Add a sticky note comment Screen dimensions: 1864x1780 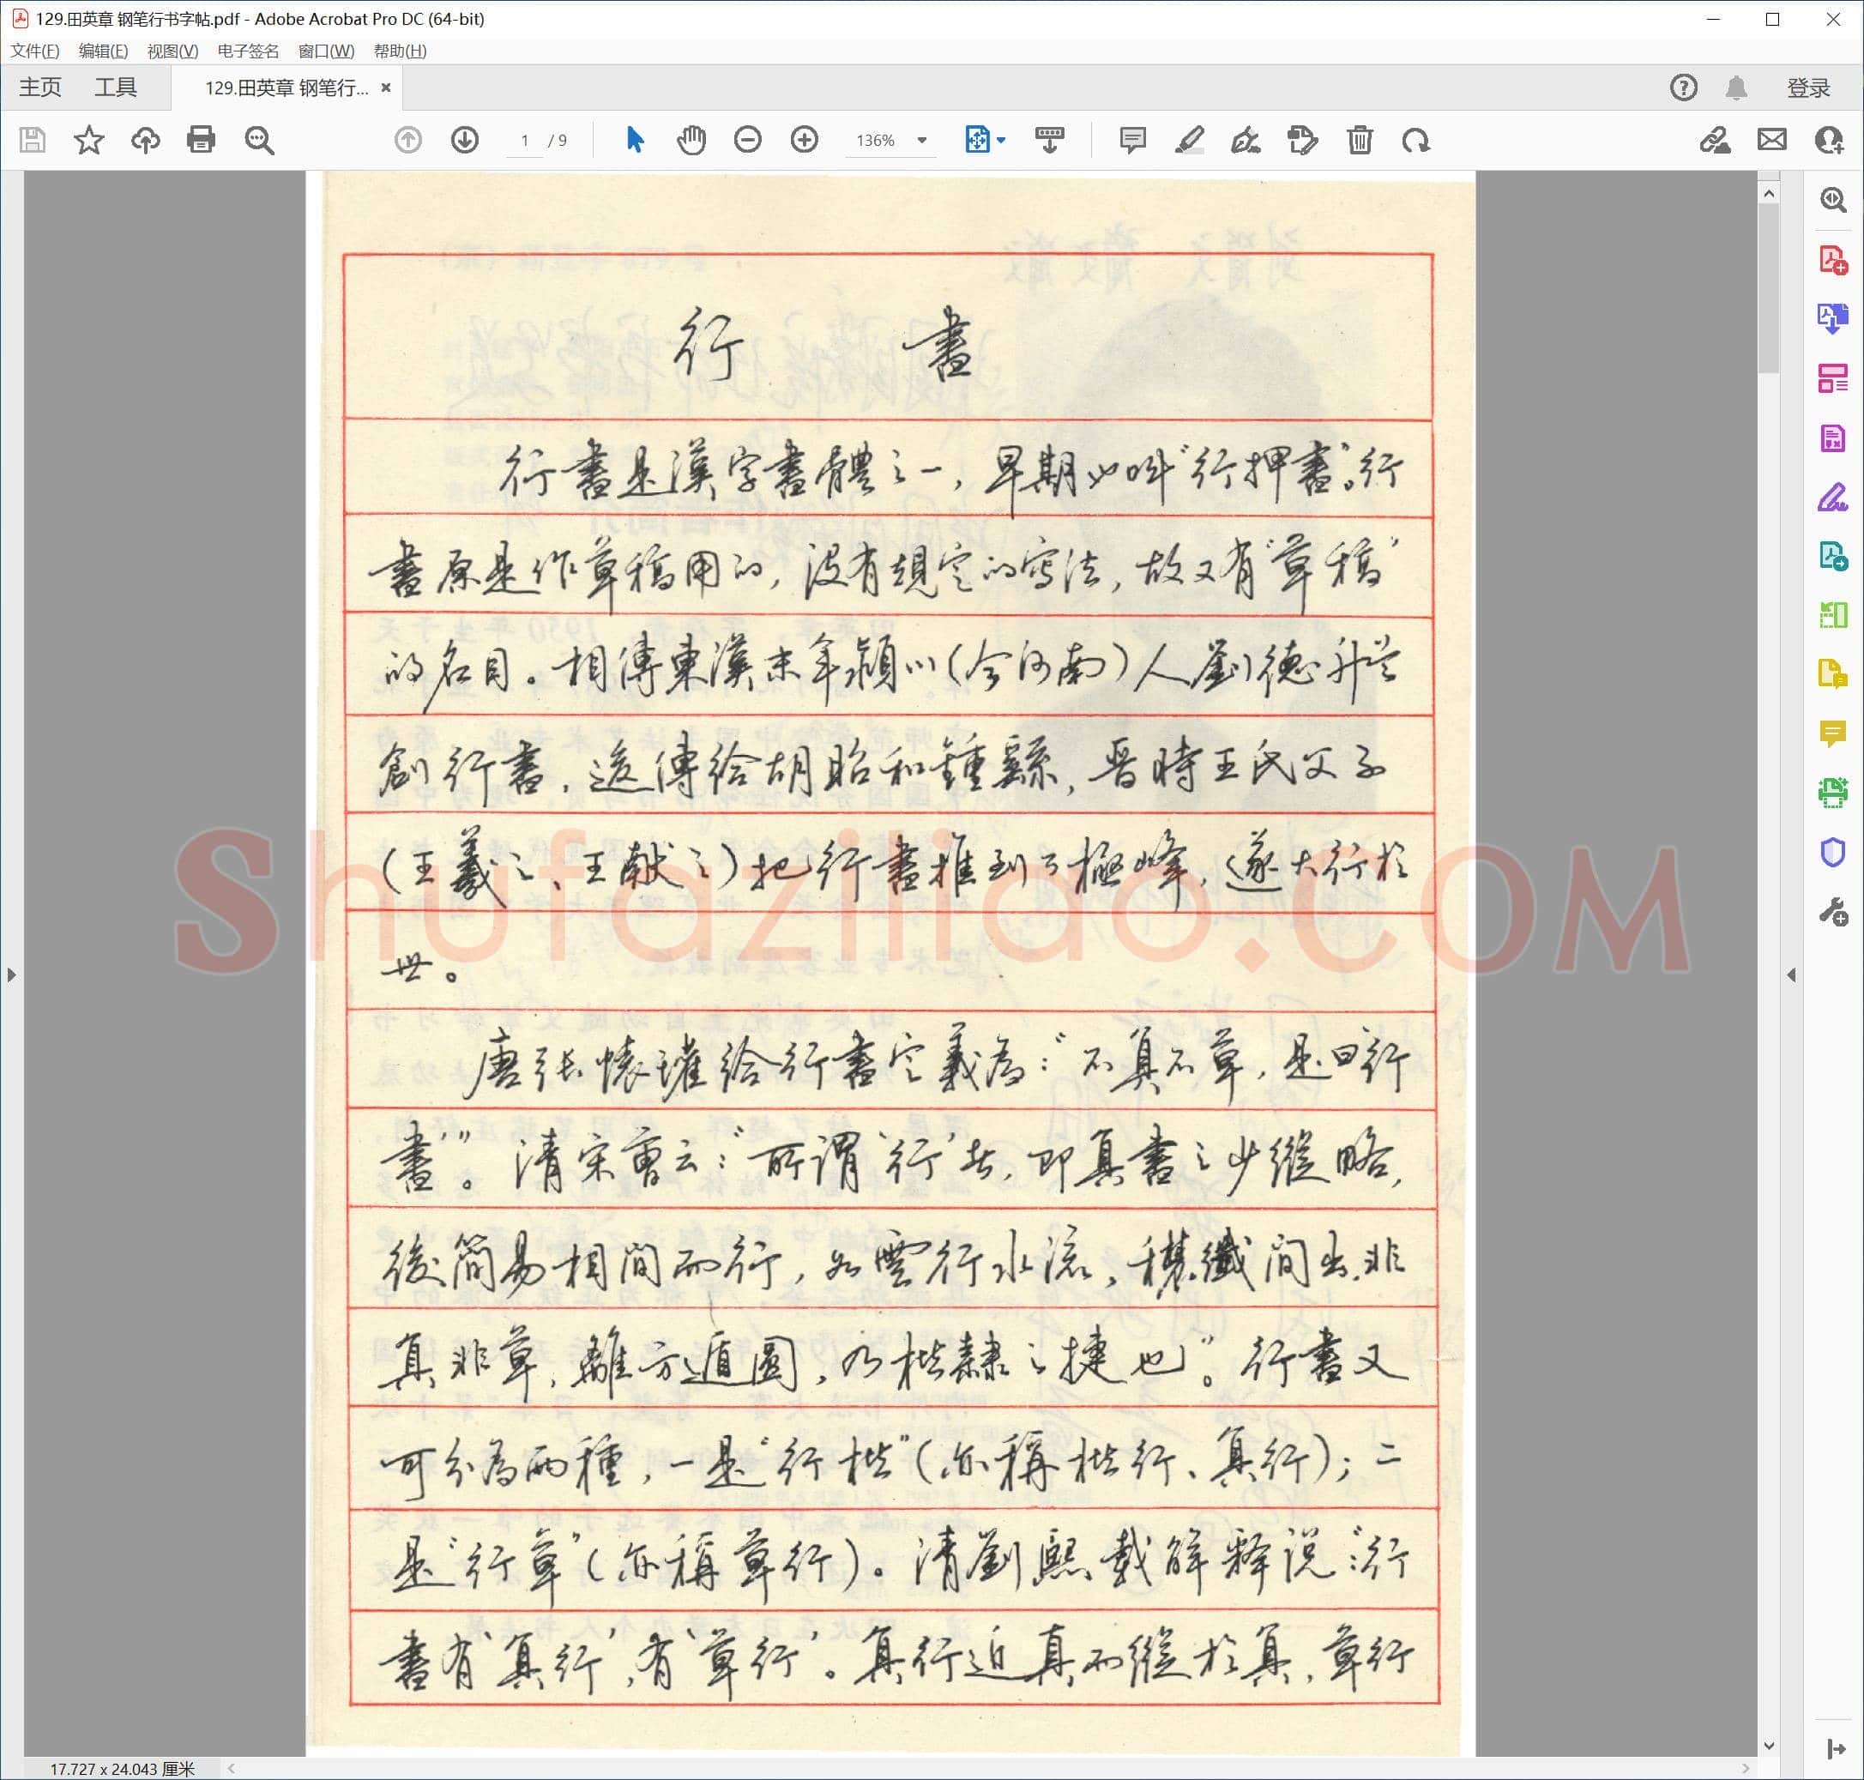coord(1131,141)
